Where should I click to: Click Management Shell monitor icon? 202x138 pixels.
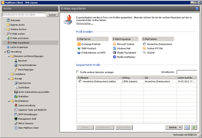(x=16, y=119)
